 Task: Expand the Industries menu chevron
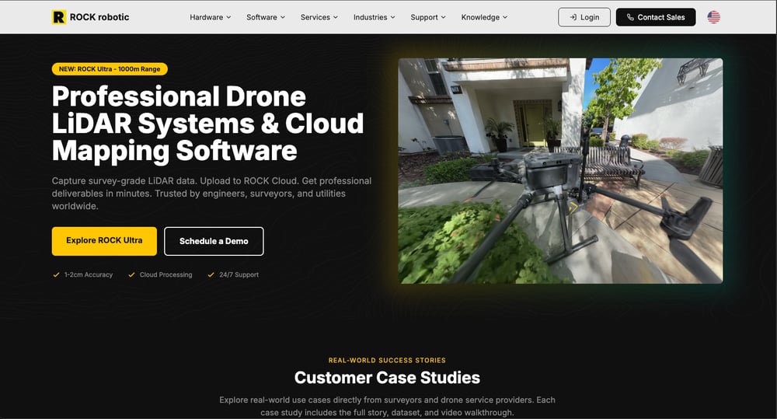[x=392, y=17]
